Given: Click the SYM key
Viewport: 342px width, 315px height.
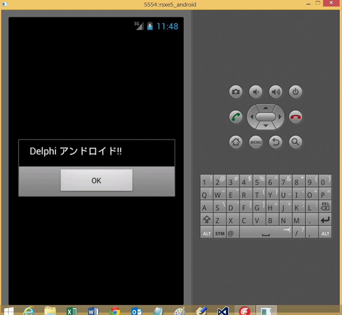Looking at the screenshot, I should point(220,232).
